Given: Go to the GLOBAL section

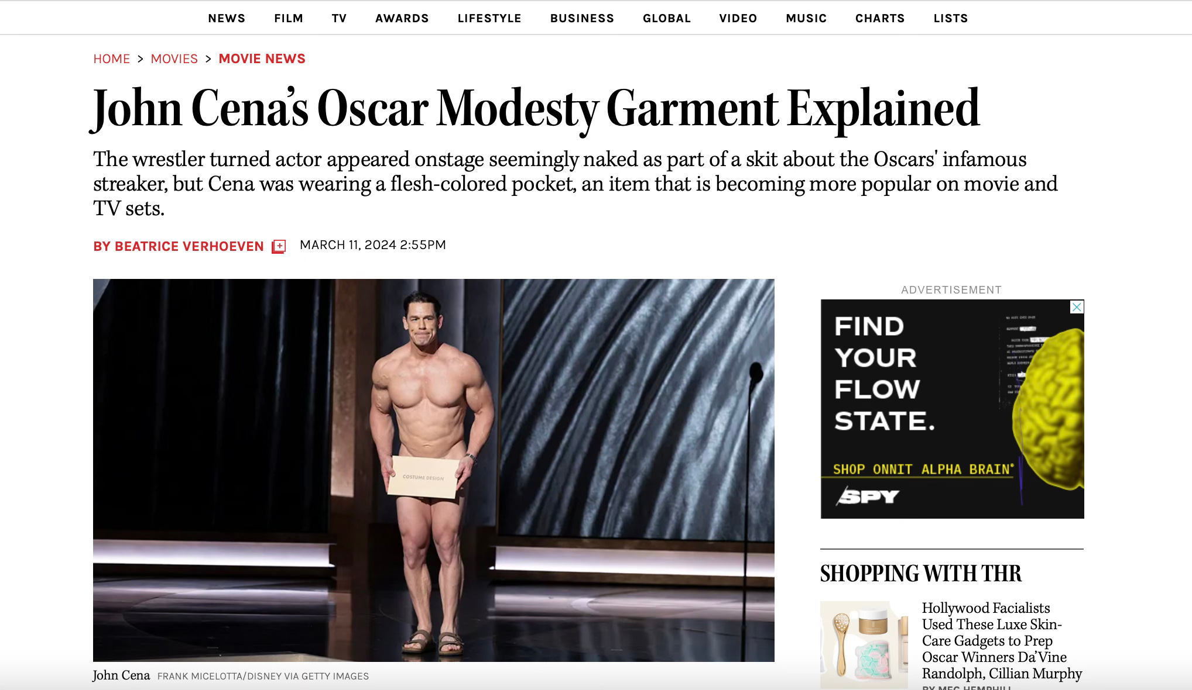Looking at the screenshot, I should coord(667,18).
